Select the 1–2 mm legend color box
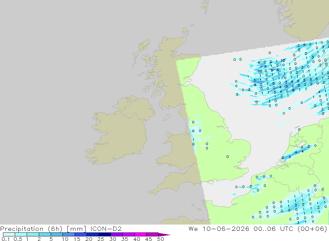The height and width of the screenshot is (241, 329). (x=33, y=234)
